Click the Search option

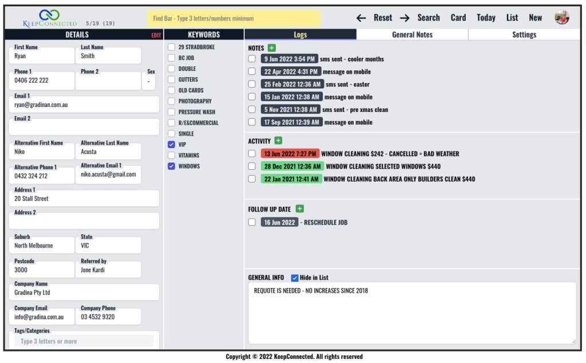point(429,18)
